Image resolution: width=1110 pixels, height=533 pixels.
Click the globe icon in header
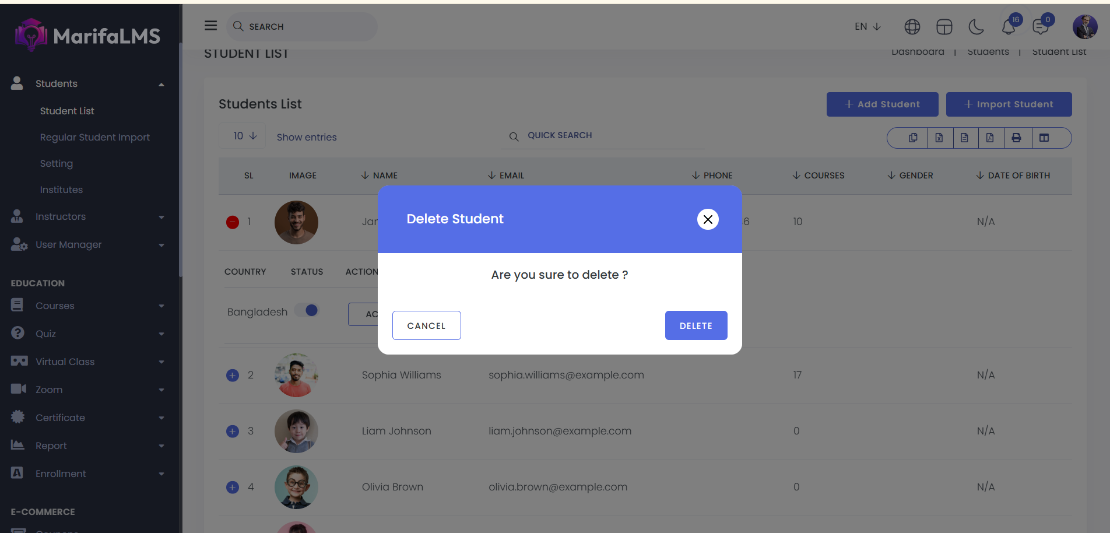click(x=912, y=27)
